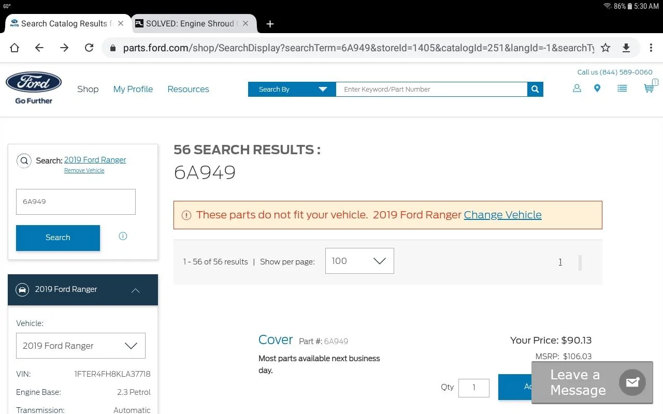Viewport: 663px width, 414px height.
Task: Click the warning icon in the fit alert
Action: tap(186, 215)
